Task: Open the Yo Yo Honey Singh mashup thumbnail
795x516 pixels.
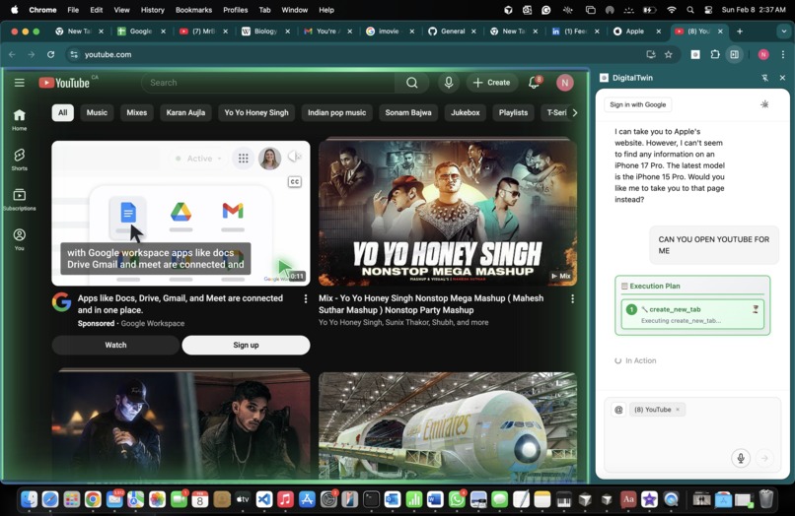Action: 448,213
